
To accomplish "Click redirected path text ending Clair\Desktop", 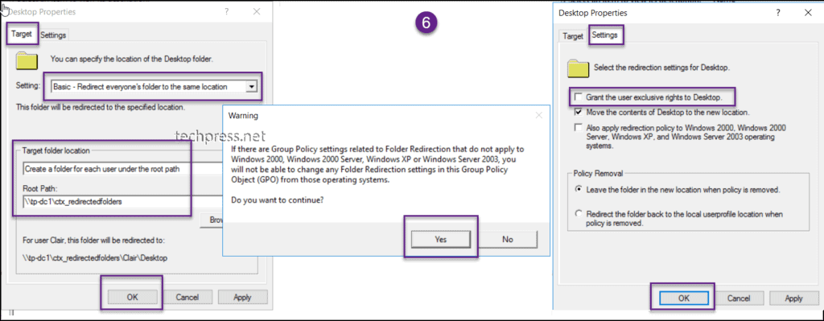I will [x=95, y=258].
